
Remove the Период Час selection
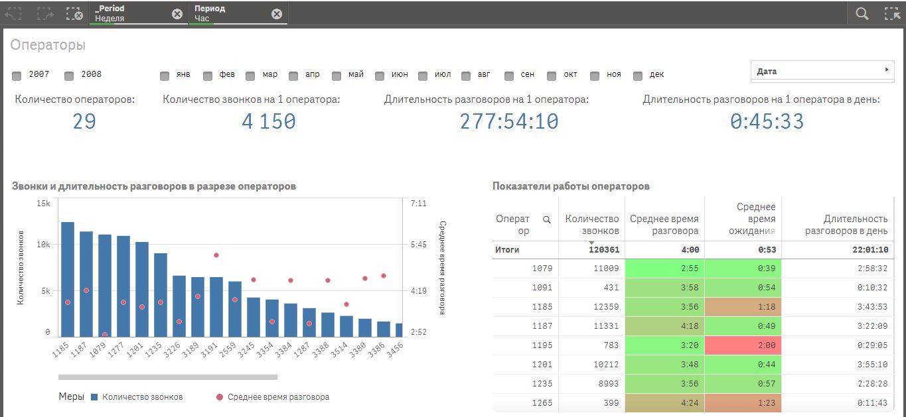277,14
